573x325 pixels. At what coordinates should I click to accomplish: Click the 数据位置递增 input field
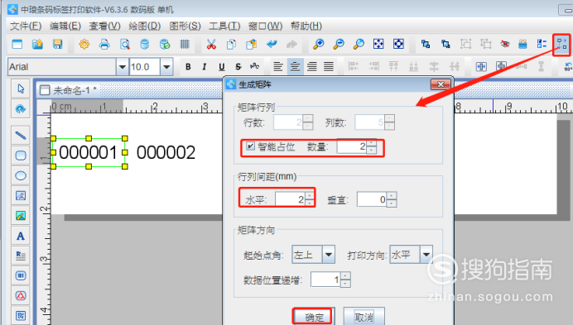point(326,280)
